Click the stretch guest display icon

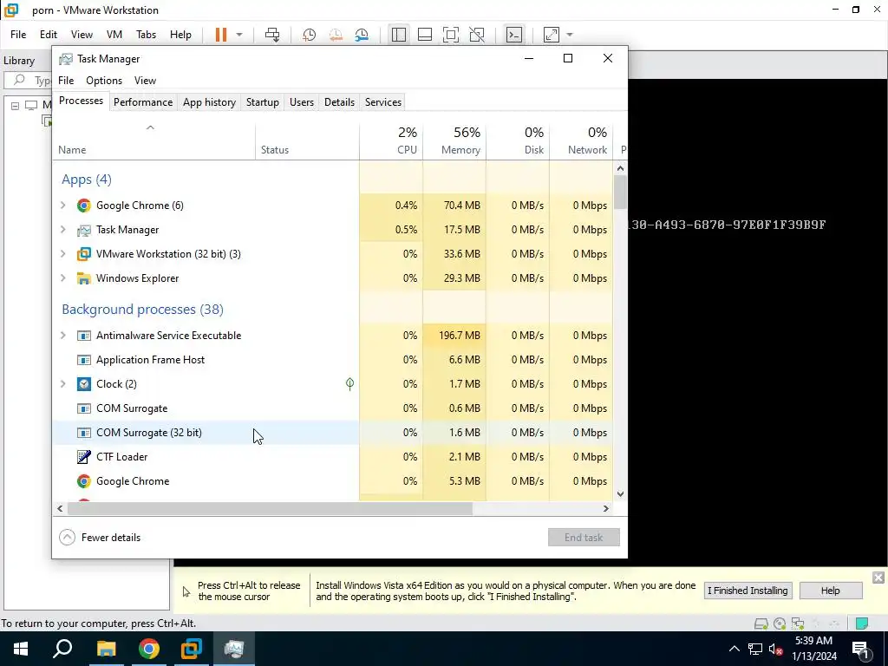(x=552, y=35)
